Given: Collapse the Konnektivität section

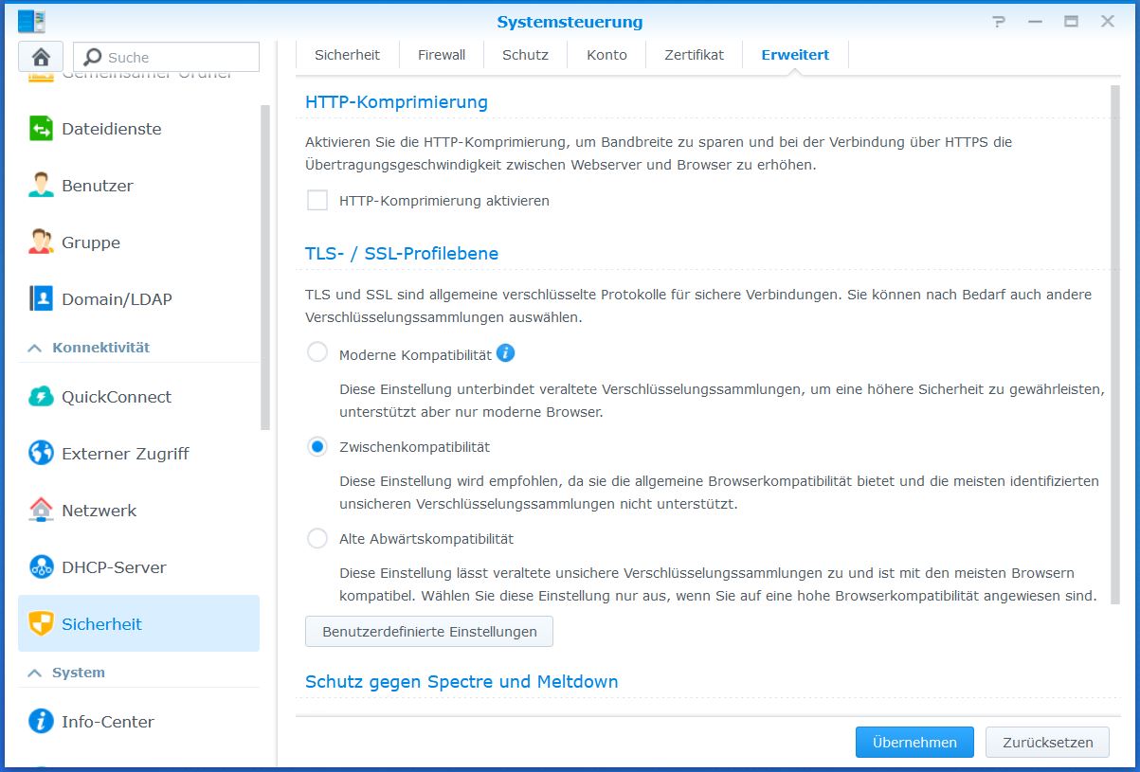Looking at the screenshot, I should click(x=35, y=348).
